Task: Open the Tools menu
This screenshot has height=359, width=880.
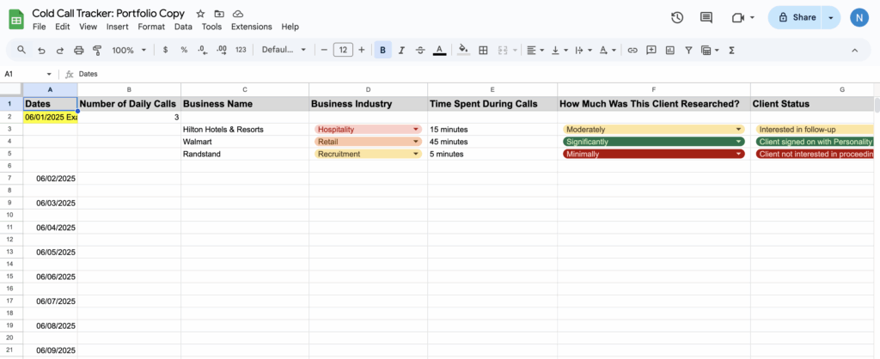Action: click(211, 27)
